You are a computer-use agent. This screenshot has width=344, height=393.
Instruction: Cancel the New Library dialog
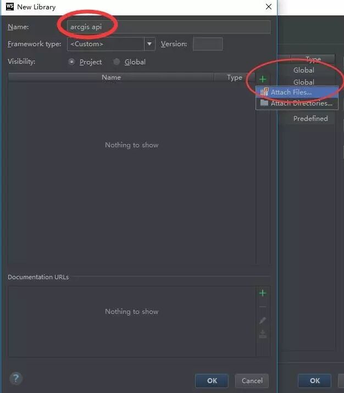(252, 381)
